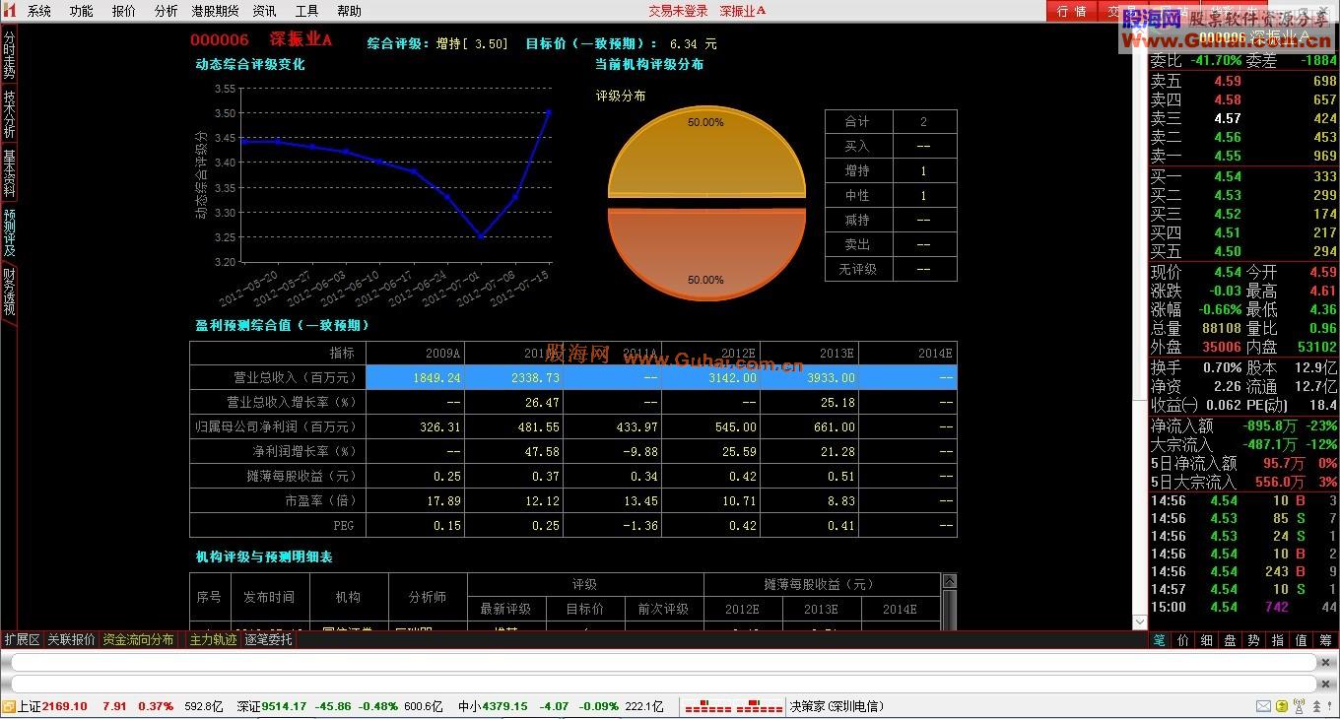
Task: Click the 决策家(深圳电信) server label
Action: pyautogui.click(x=837, y=706)
